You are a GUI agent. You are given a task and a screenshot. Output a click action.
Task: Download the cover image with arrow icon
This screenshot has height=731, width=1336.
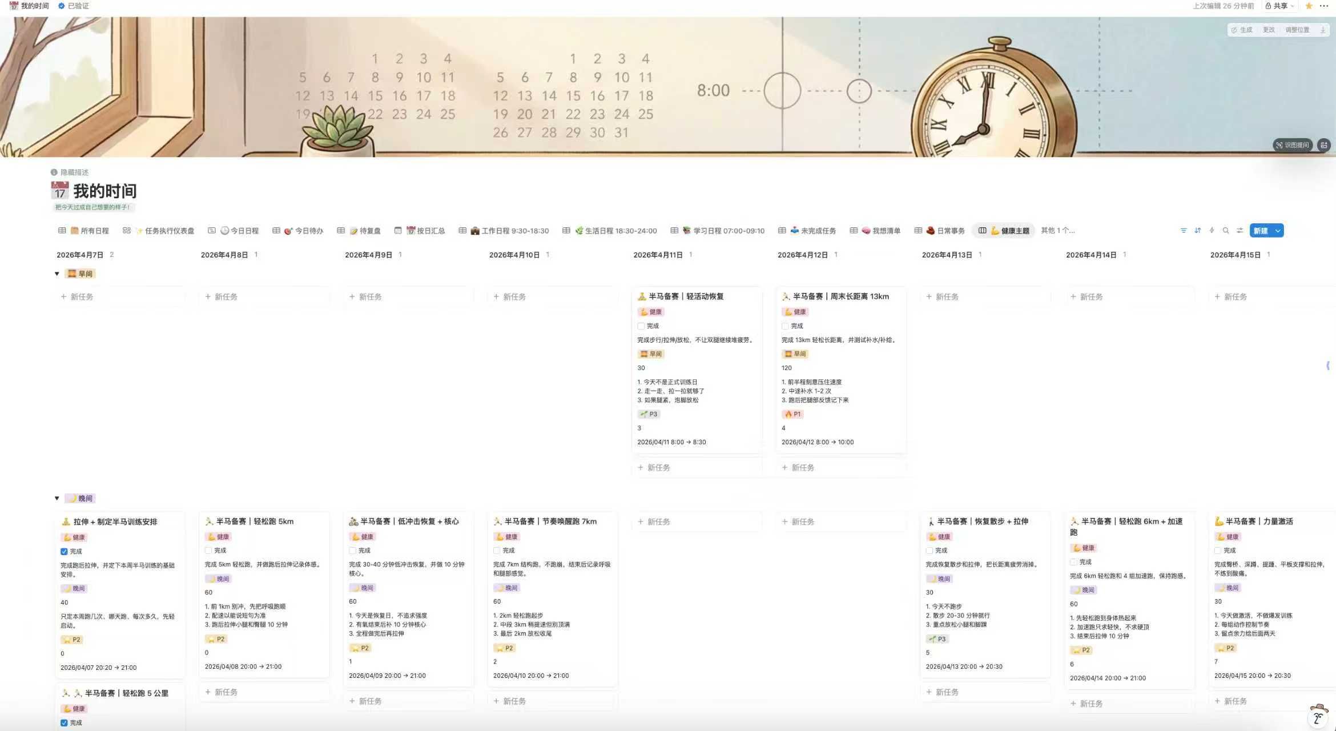[1322, 30]
